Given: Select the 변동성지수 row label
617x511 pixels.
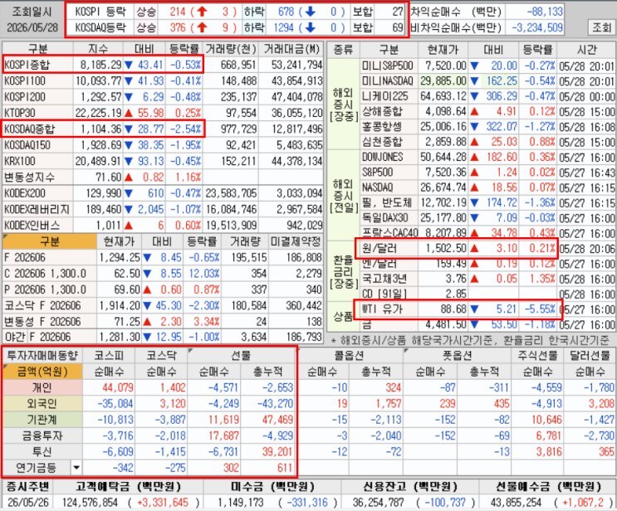Looking at the screenshot, I should 29,178.
